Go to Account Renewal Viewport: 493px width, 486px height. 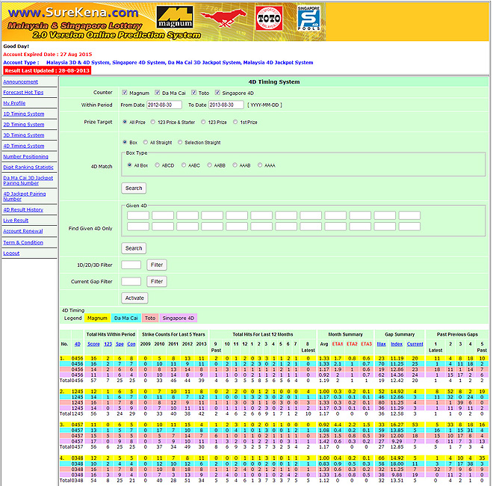tap(23, 231)
